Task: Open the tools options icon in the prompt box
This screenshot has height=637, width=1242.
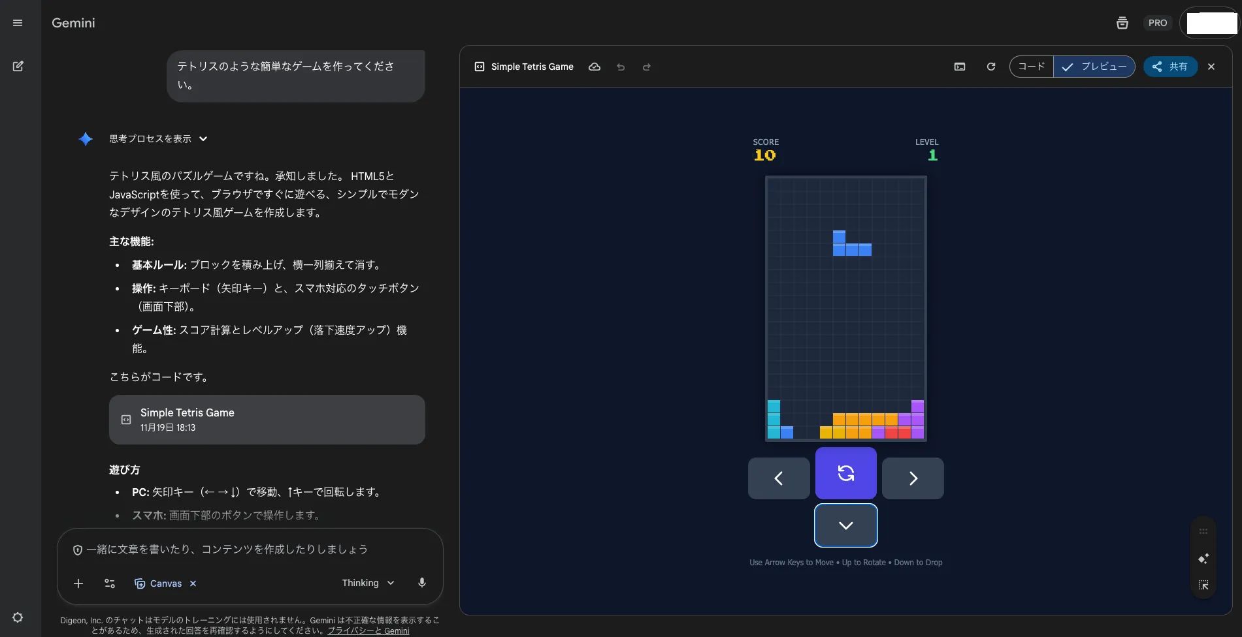Action: tap(110, 583)
